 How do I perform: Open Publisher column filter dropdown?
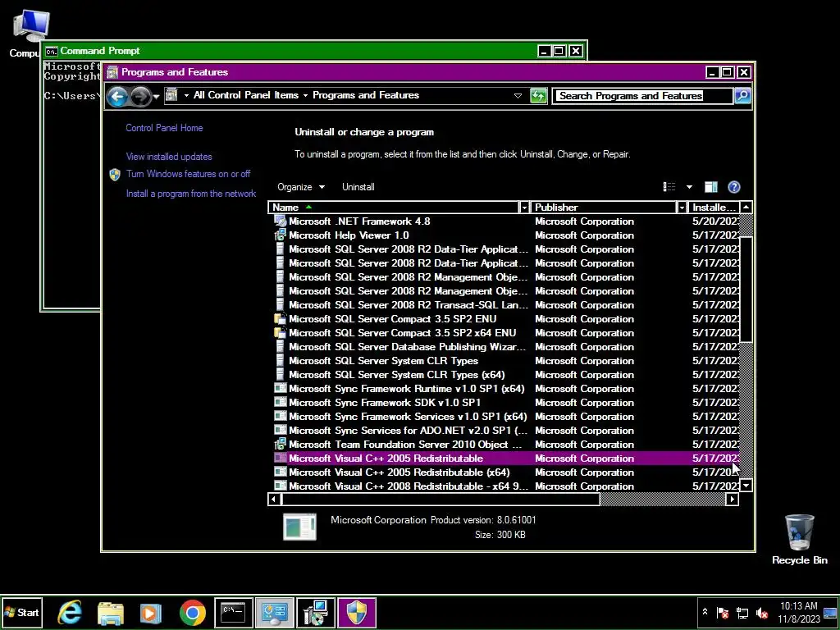(x=682, y=208)
